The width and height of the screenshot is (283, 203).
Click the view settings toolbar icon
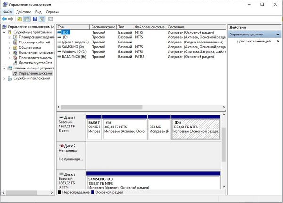click(x=50, y=19)
